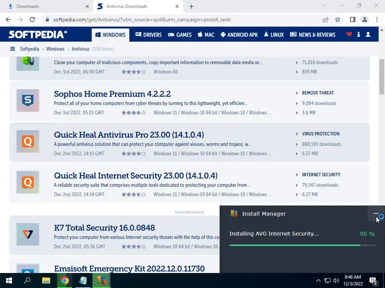Click the AVG logo in Install Manager

[234, 213]
